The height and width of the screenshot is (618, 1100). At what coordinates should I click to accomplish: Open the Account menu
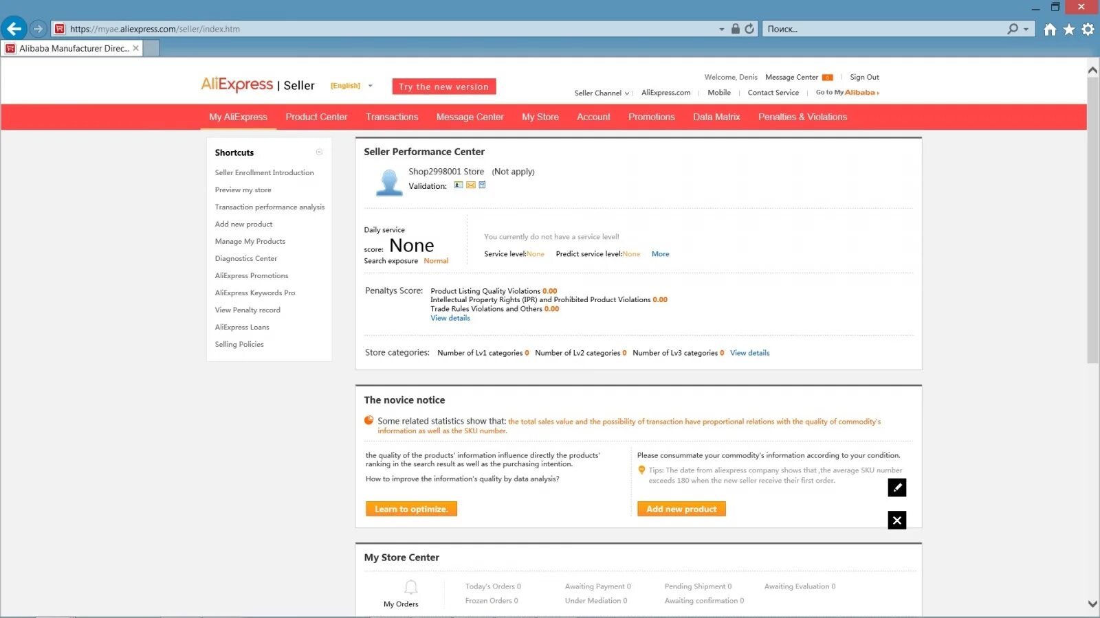(593, 117)
